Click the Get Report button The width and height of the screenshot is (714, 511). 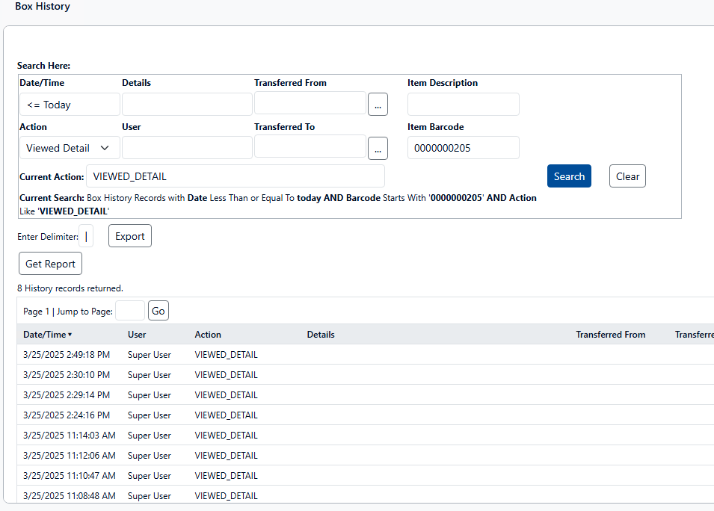pyautogui.click(x=50, y=264)
